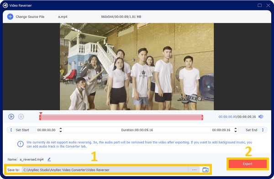This screenshot has height=179, width=274.
Task: Play the video preview
Action: (x=11, y=116)
